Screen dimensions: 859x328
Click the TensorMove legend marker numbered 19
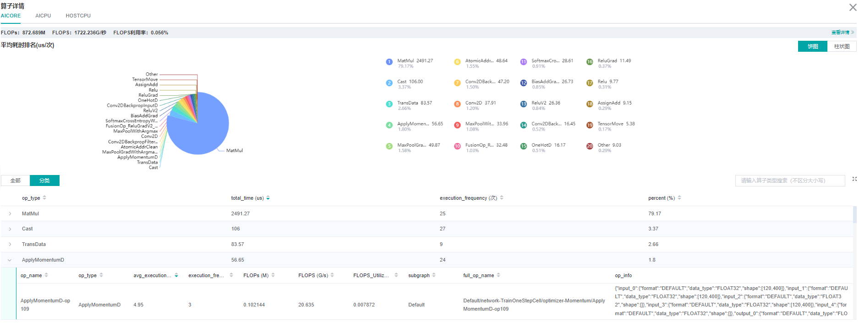(x=590, y=125)
